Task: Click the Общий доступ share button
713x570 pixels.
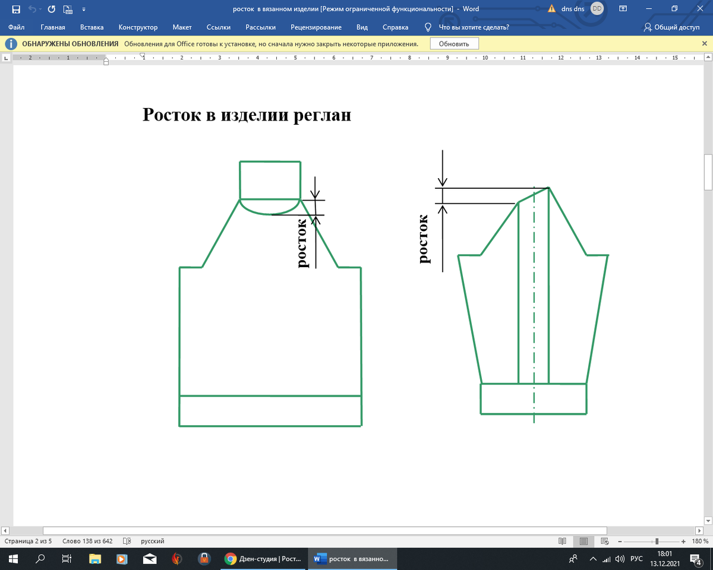Action: point(672,27)
